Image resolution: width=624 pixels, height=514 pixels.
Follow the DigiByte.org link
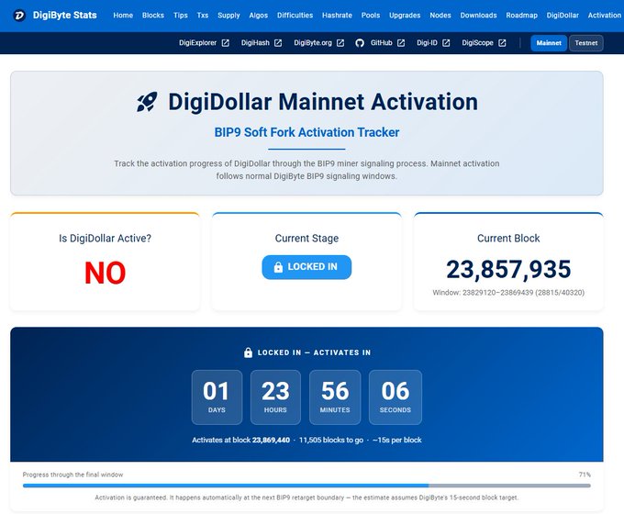pos(313,43)
